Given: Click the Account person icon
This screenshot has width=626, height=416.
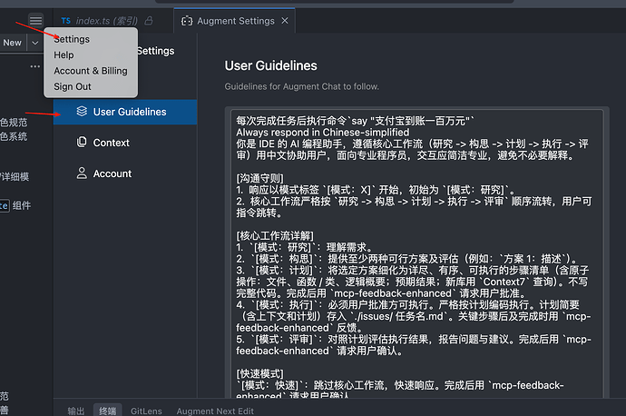Looking at the screenshot, I should pyautogui.click(x=82, y=173).
